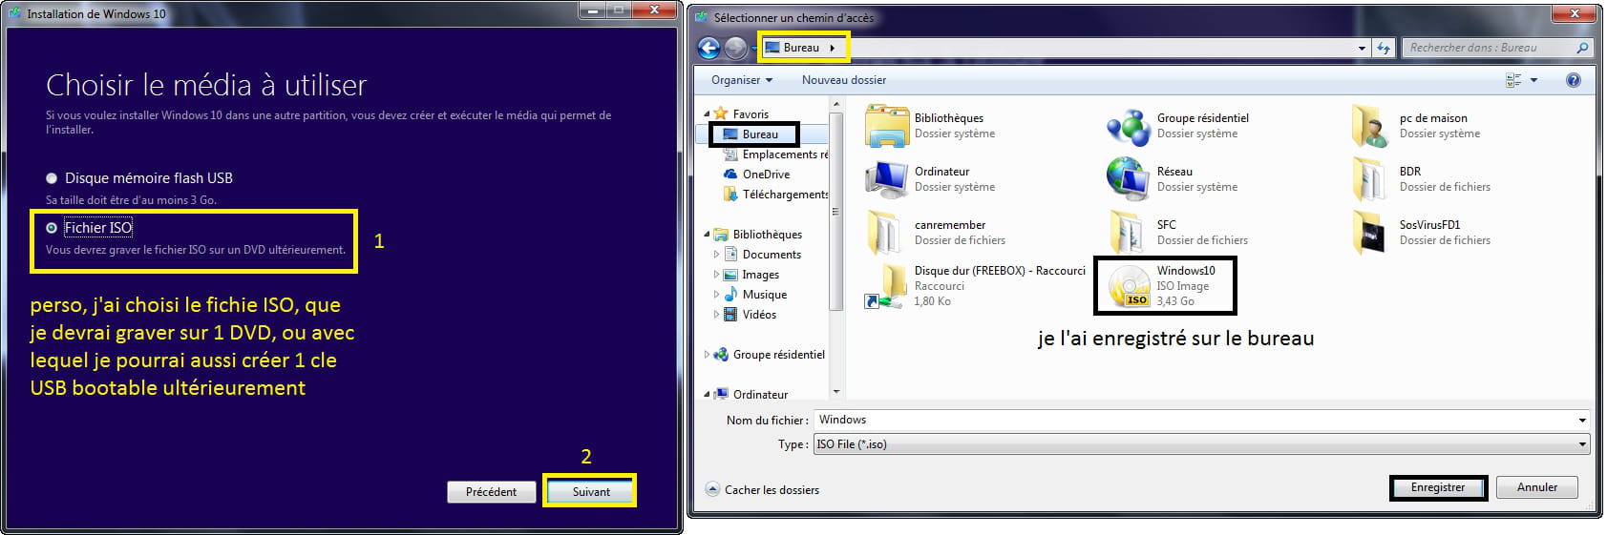The height and width of the screenshot is (535, 1607).
Task: Click the Favoris star icon
Action: (722, 114)
